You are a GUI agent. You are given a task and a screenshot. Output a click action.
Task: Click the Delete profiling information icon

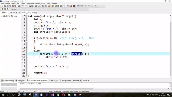click(x=74, y=6)
